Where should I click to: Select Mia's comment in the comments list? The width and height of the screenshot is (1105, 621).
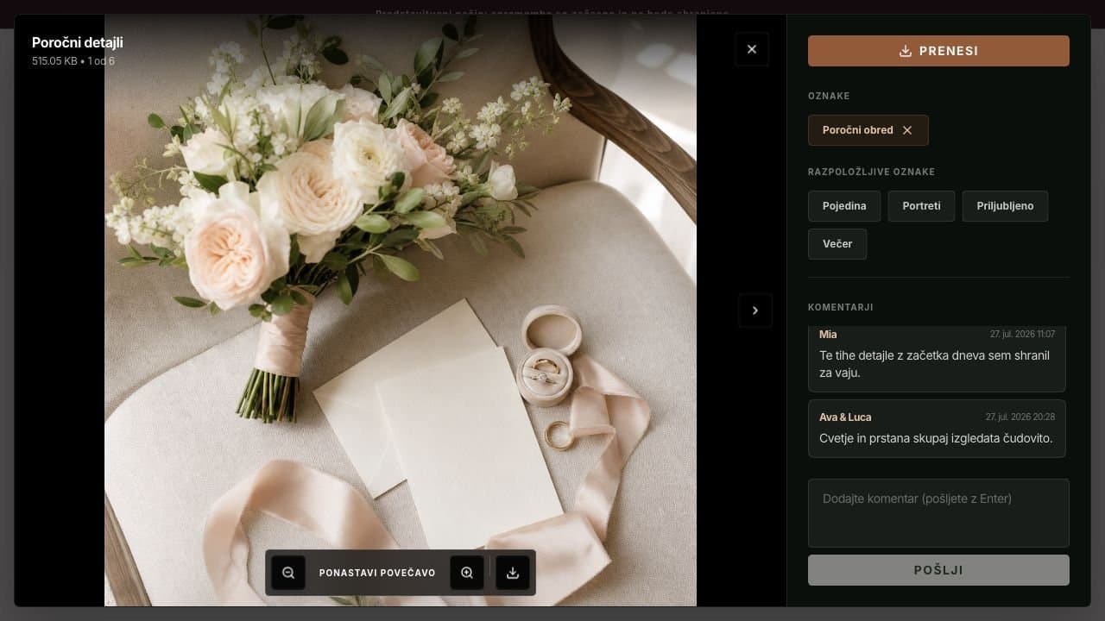click(937, 358)
